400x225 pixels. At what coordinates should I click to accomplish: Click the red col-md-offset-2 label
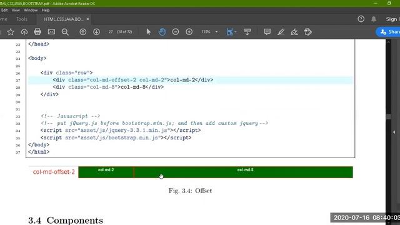(54, 172)
